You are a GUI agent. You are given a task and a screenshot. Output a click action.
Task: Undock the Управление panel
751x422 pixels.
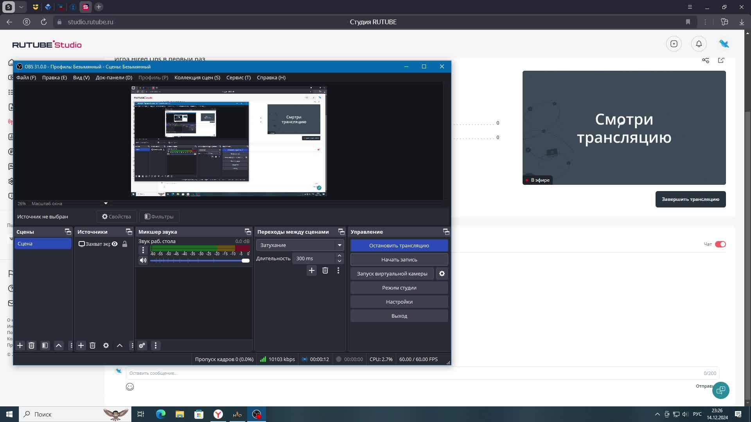click(x=446, y=232)
